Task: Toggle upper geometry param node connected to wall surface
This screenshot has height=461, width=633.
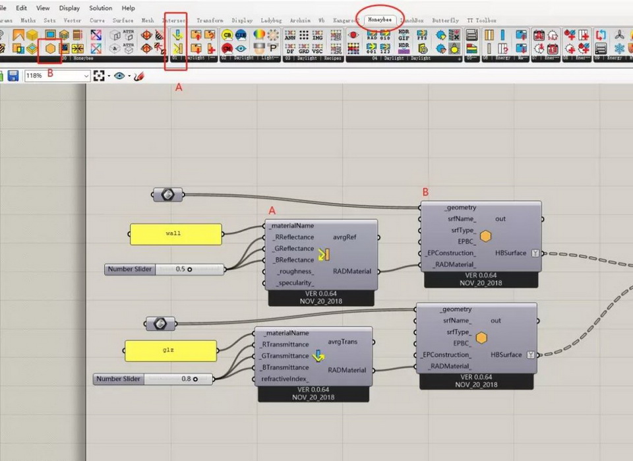Action: 167,195
